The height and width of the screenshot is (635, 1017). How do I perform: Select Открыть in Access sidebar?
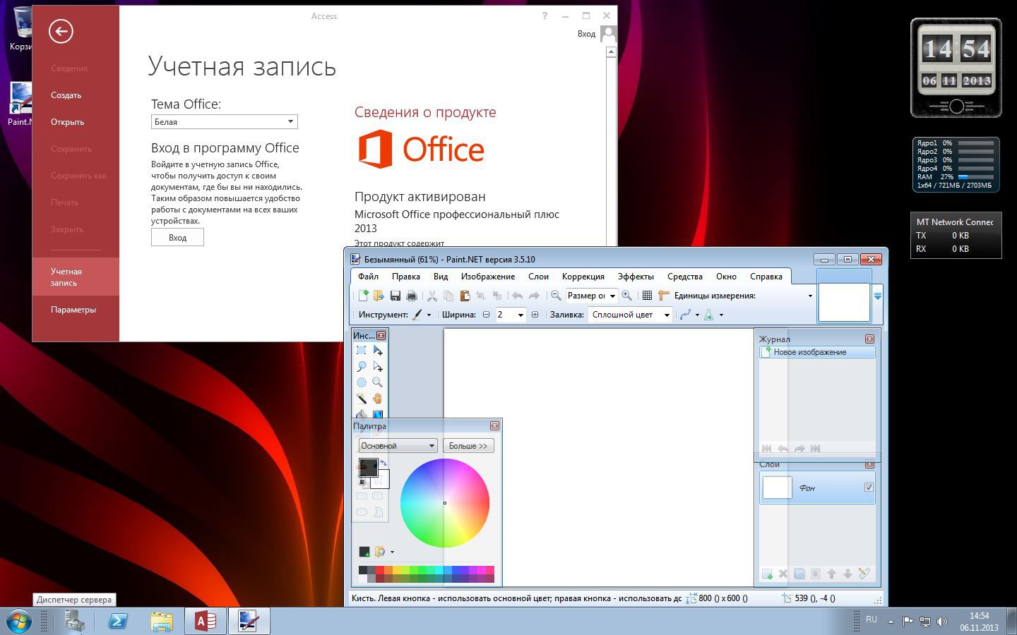click(67, 122)
